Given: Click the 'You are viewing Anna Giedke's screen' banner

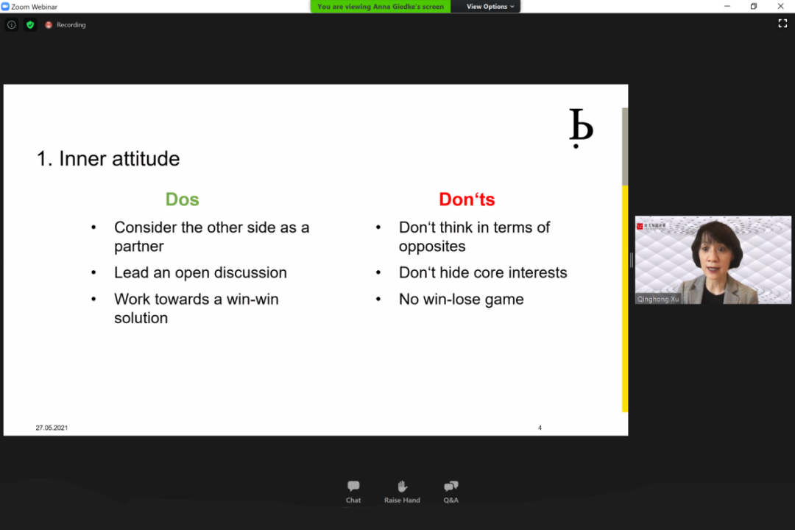Looking at the screenshot, I should pyautogui.click(x=381, y=7).
